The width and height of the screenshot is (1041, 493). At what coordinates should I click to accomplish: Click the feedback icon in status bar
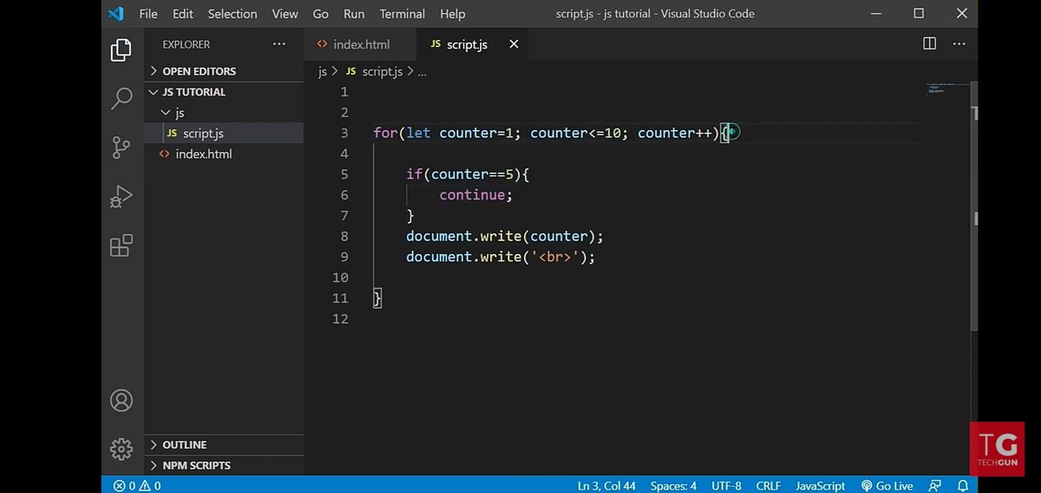934,486
